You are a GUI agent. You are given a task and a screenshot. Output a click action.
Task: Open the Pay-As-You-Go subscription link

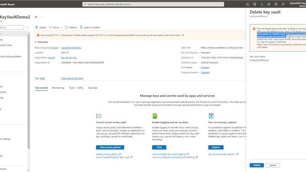pos(69,58)
